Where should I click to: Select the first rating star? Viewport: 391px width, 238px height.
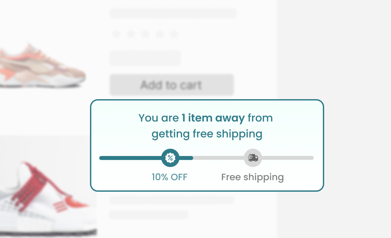click(116, 34)
